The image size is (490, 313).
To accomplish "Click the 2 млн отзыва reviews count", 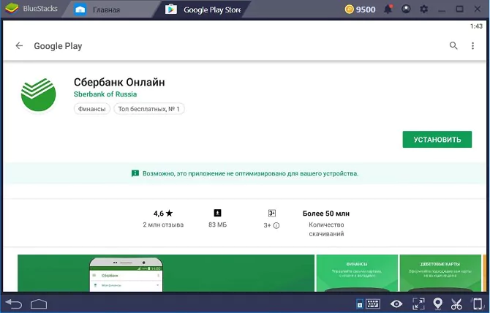I will pos(163,225).
